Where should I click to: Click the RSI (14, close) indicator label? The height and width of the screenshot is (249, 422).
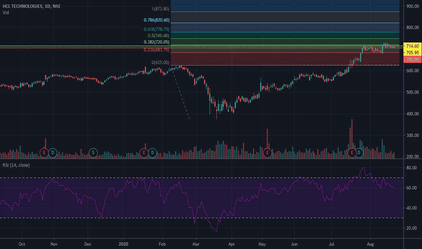(x=16, y=165)
